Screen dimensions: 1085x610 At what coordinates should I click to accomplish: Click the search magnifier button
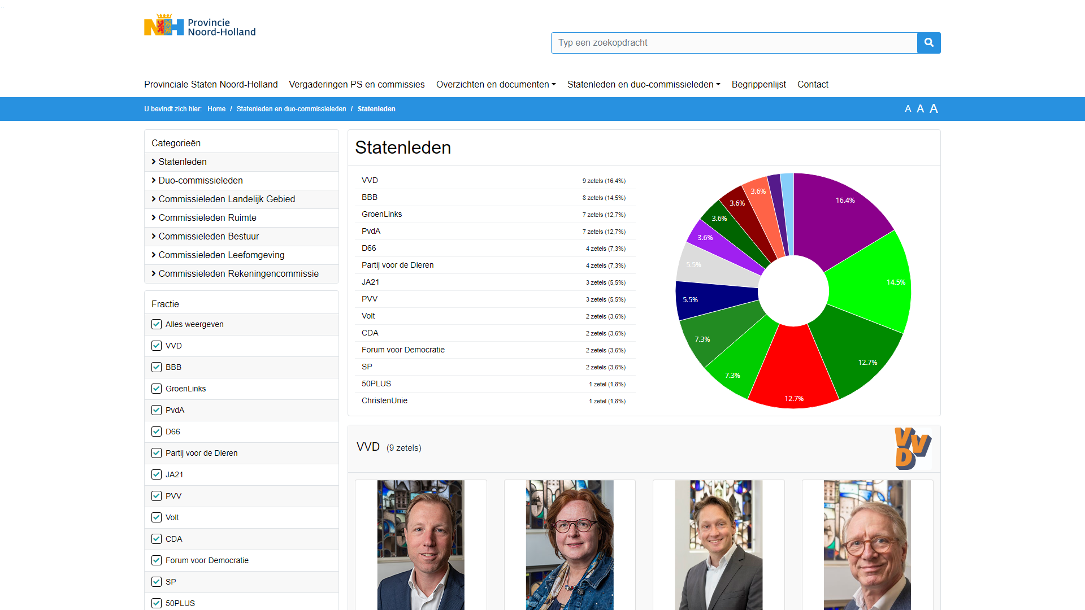928,43
